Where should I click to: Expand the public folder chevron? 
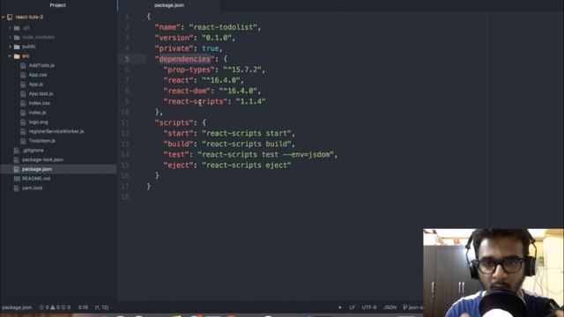click(10, 47)
